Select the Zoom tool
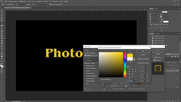The image size is (181, 102). [2, 59]
